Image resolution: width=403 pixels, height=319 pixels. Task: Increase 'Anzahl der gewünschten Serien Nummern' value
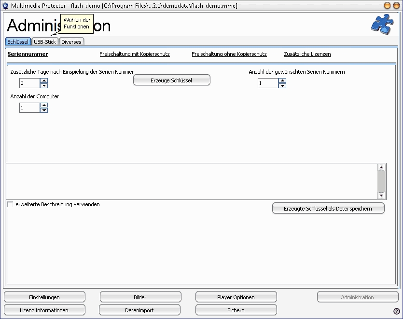click(282, 80)
